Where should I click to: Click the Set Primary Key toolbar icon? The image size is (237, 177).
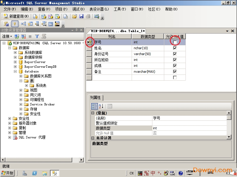point(15,24)
